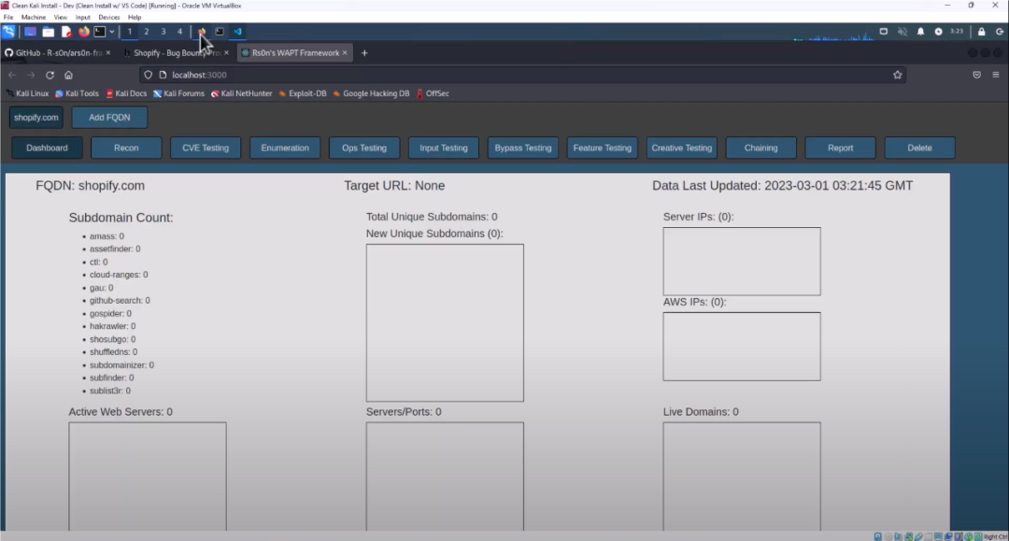Open the VirtualBox File menu
The image size is (1009, 541).
[x=8, y=18]
